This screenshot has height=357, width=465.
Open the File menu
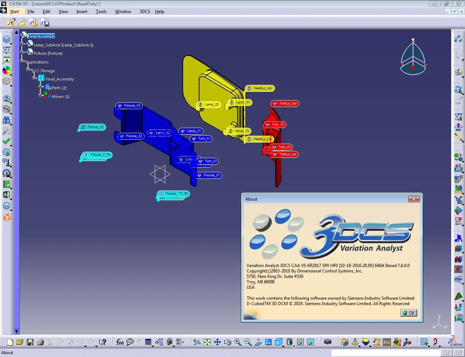click(x=31, y=12)
